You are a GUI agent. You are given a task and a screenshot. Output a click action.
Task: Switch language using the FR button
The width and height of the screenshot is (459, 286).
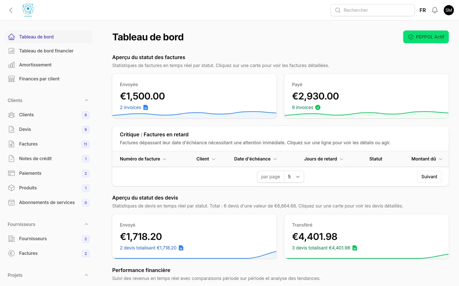pyautogui.click(x=423, y=10)
